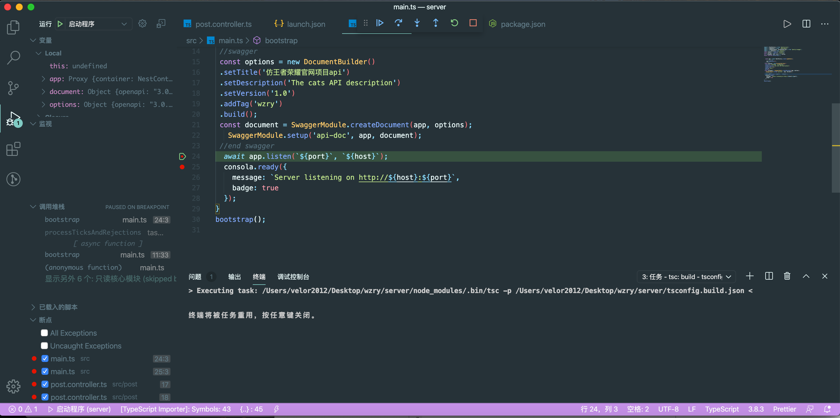Run the file with editor play icon
The image size is (840, 418).
coord(787,24)
